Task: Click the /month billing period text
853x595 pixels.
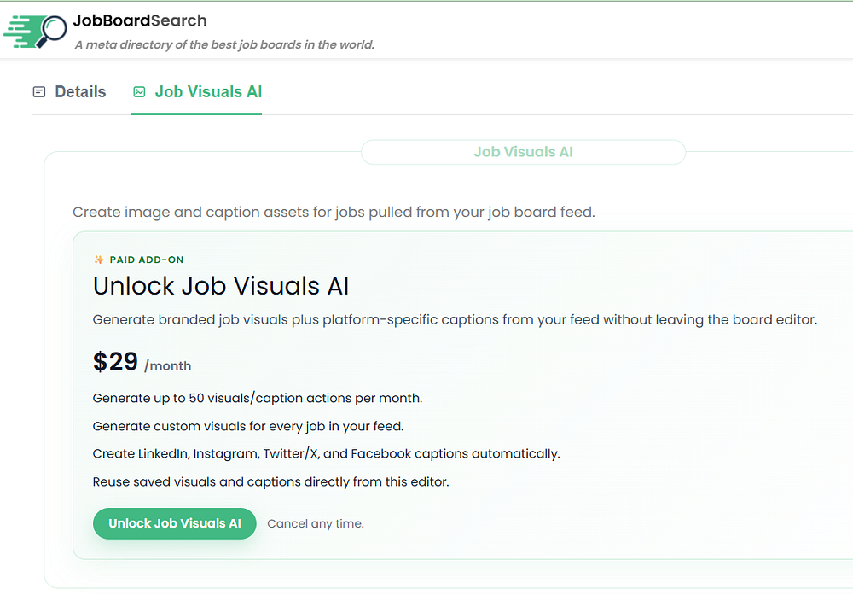Action: point(168,365)
